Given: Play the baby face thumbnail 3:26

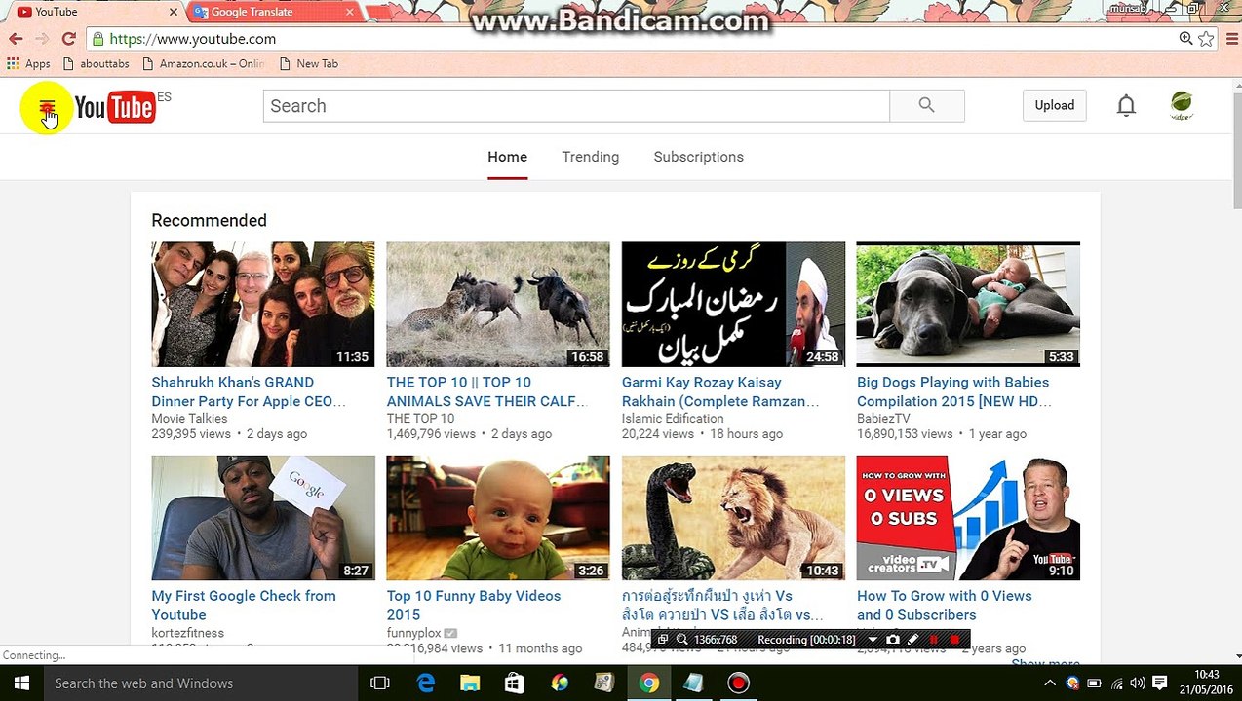Looking at the screenshot, I should pyautogui.click(x=497, y=518).
